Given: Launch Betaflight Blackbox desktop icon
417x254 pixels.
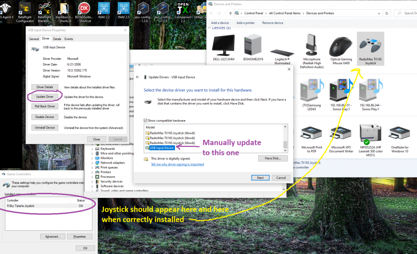Looking at the screenshot, I should point(44,12).
